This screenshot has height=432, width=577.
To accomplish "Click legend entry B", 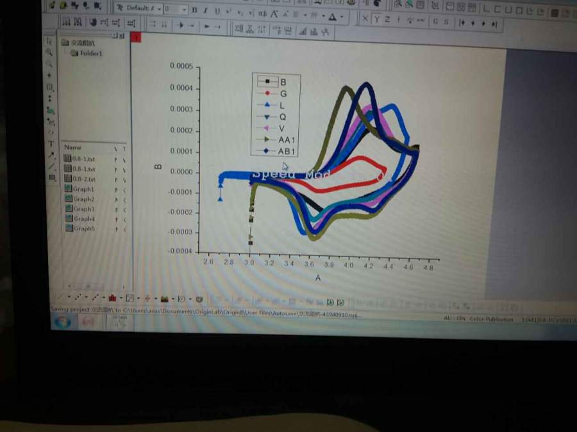I will pyautogui.click(x=272, y=82).
